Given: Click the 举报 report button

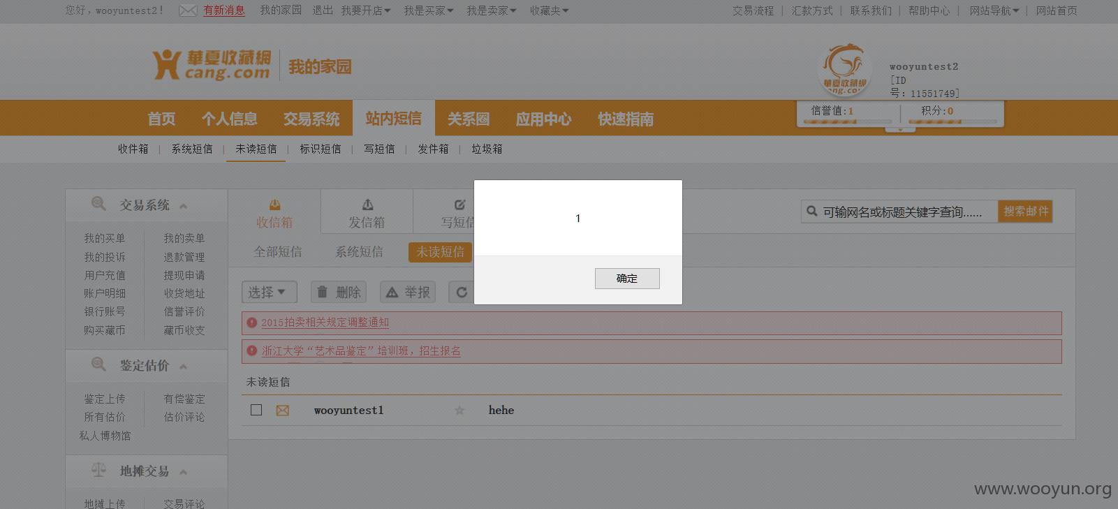Looking at the screenshot, I should click(x=408, y=292).
